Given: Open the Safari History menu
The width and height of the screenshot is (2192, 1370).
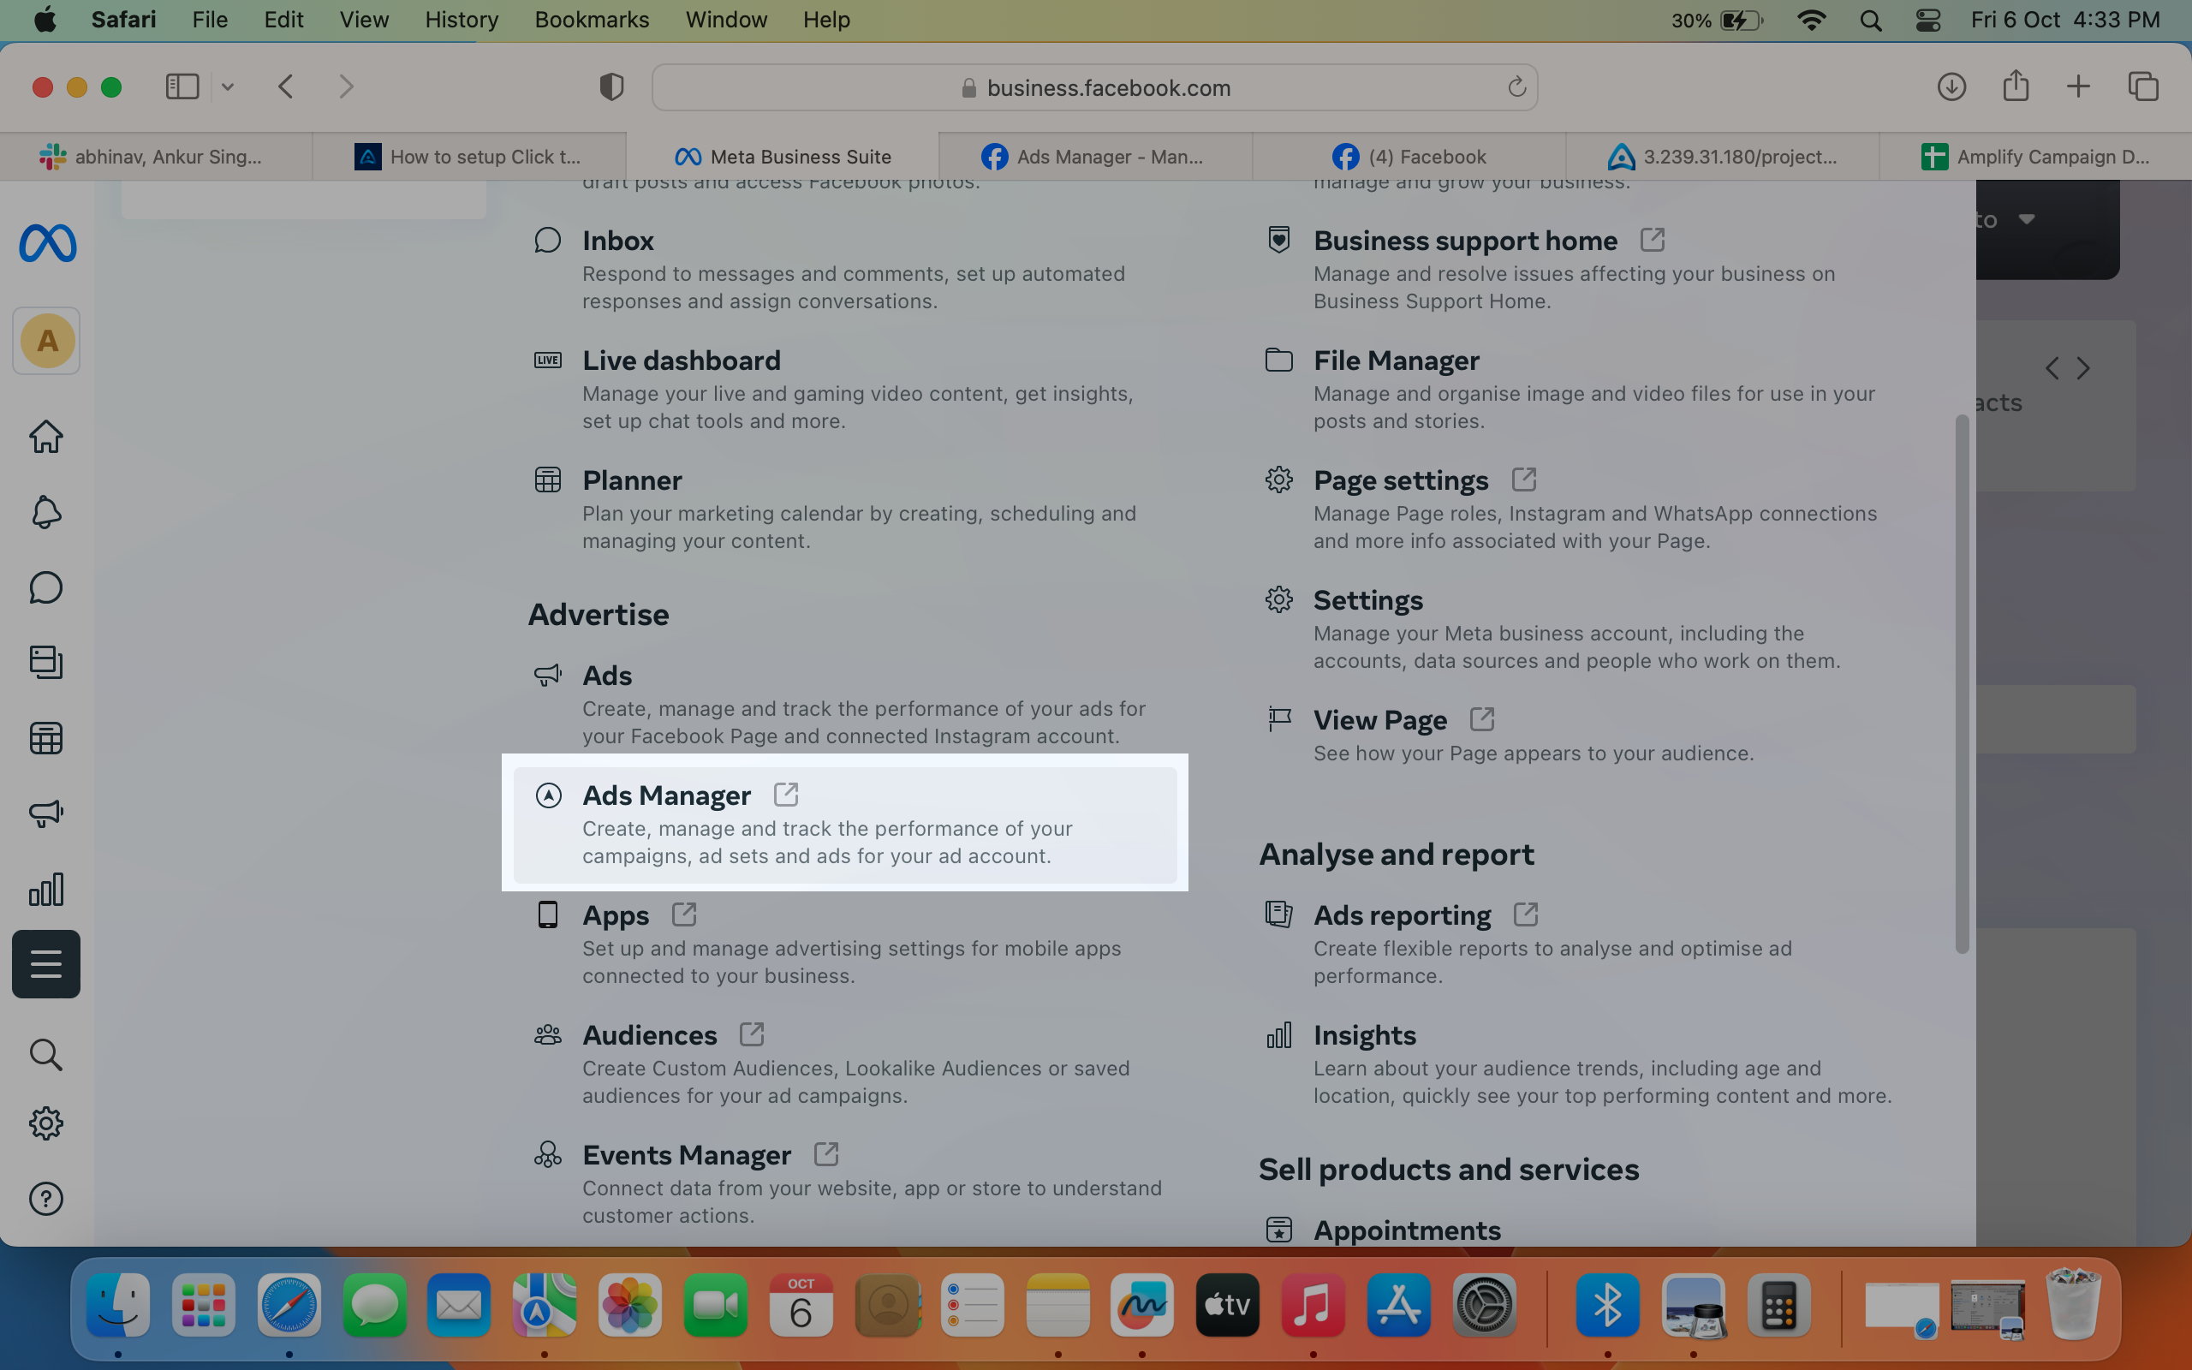Looking at the screenshot, I should [x=461, y=20].
